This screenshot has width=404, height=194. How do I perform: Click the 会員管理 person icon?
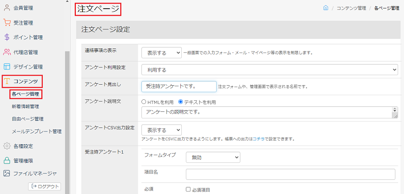tap(7, 8)
